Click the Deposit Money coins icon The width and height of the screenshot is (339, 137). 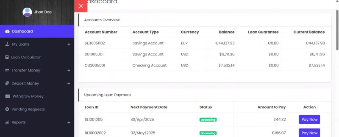pos(7,83)
